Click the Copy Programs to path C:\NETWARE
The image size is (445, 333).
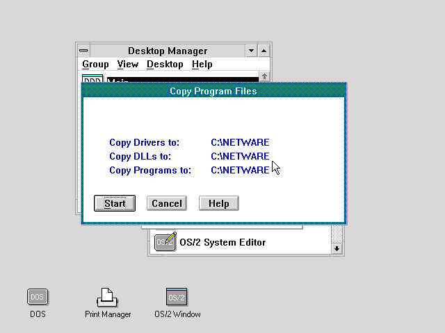[240, 170]
